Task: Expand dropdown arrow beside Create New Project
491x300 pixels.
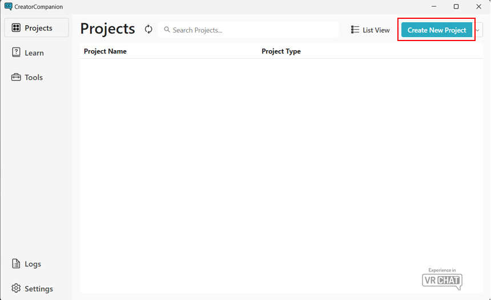Action: (x=478, y=30)
